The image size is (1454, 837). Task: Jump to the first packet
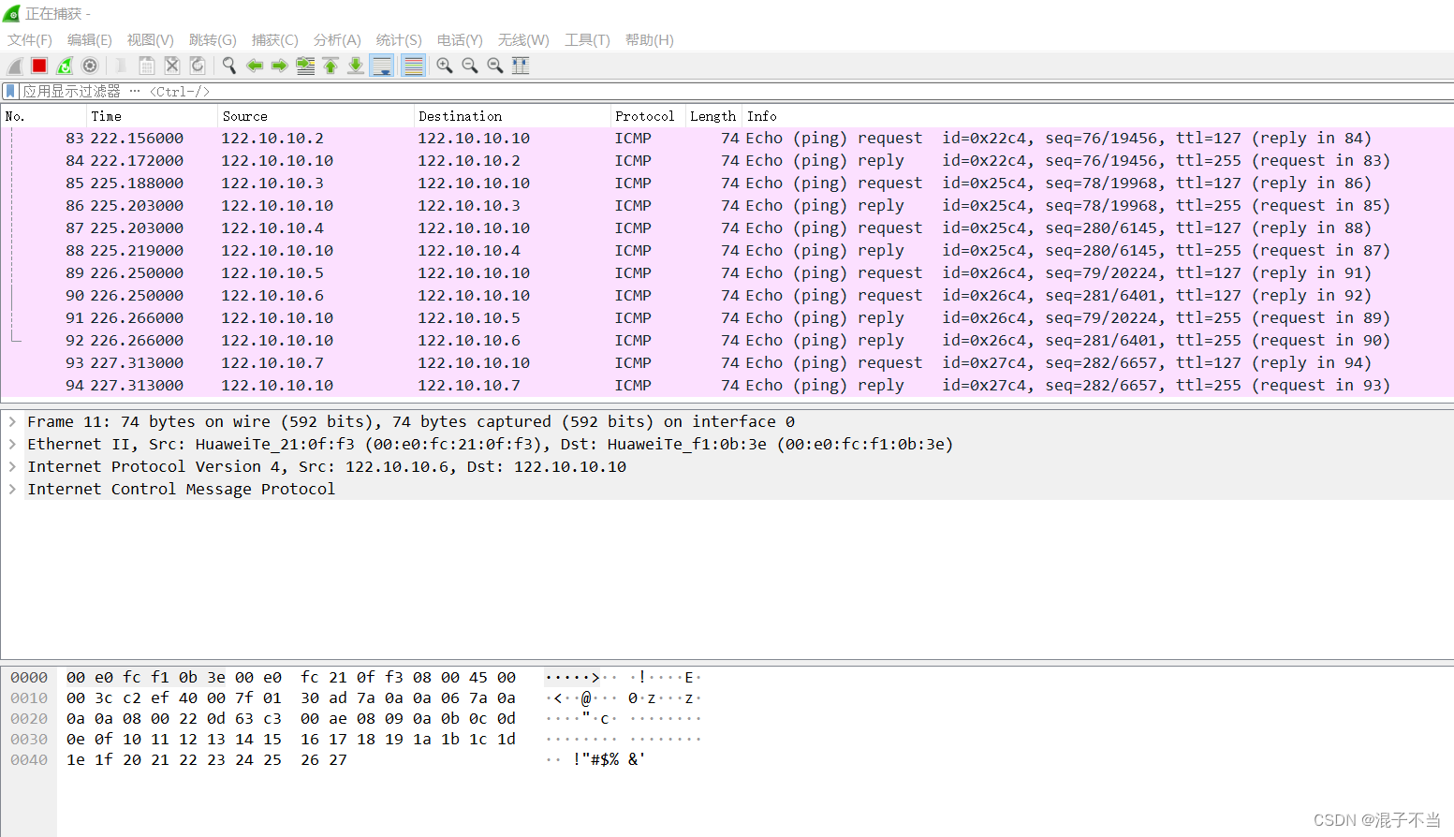pos(330,66)
